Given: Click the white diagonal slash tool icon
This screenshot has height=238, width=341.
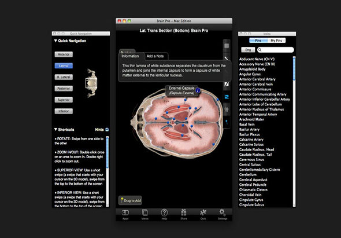Looking at the screenshot, I should point(227,84).
